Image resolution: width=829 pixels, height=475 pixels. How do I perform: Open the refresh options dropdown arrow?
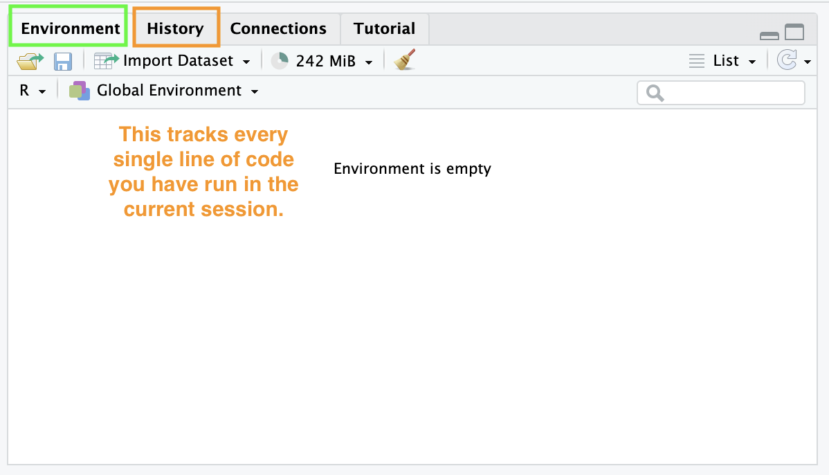(807, 62)
